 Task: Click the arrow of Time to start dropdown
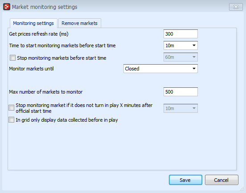[x=194, y=45]
